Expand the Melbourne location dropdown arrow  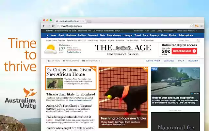pyautogui.click(x=72, y=45)
